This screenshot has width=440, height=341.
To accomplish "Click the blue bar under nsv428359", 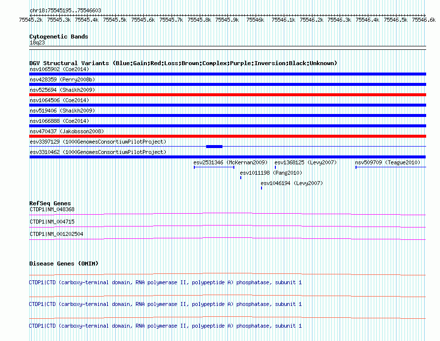I will [x=227, y=84].
